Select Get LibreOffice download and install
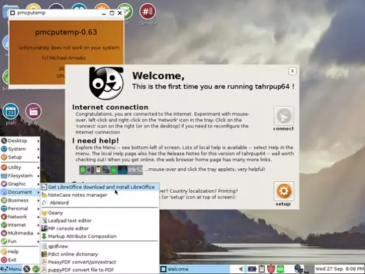Image resolution: width=365 pixels, height=274 pixels. (x=100, y=187)
